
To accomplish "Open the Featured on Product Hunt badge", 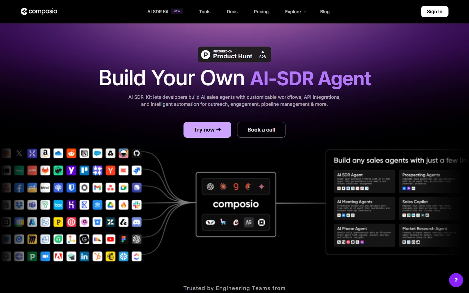I will [x=234, y=54].
